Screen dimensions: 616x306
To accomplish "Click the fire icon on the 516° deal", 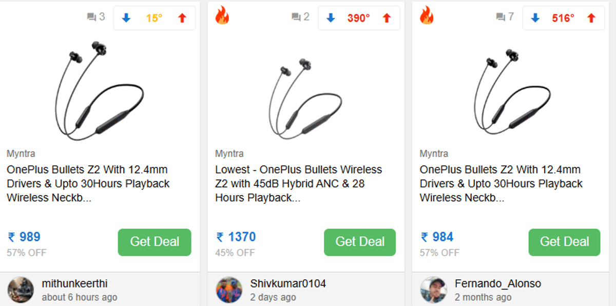I will [x=427, y=15].
